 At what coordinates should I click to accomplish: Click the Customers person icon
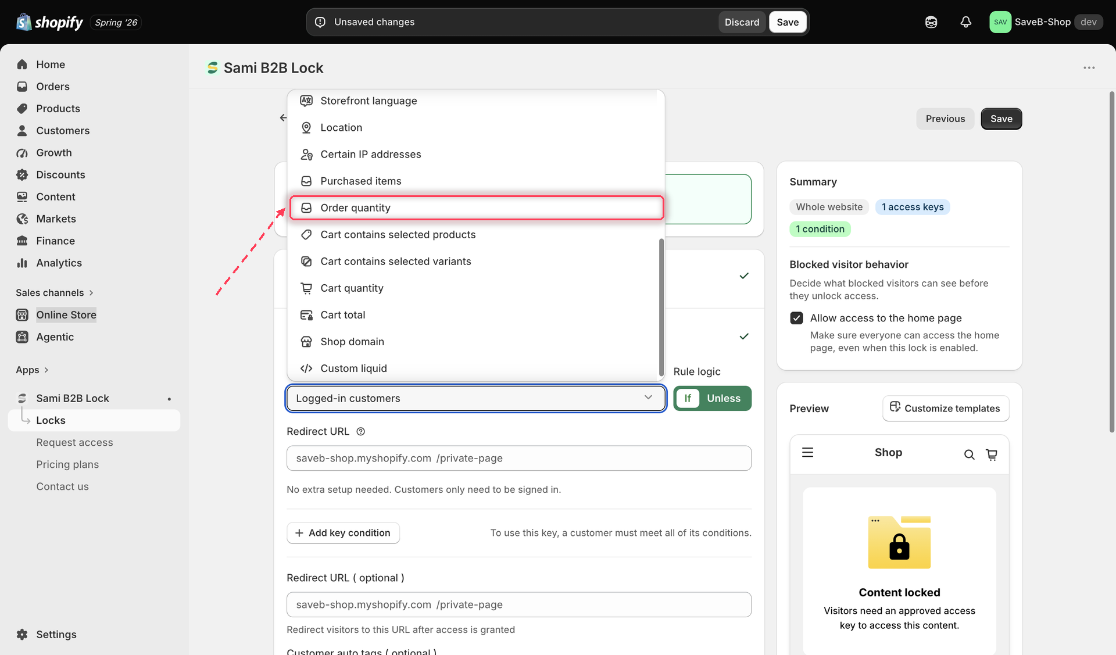[22, 131]
